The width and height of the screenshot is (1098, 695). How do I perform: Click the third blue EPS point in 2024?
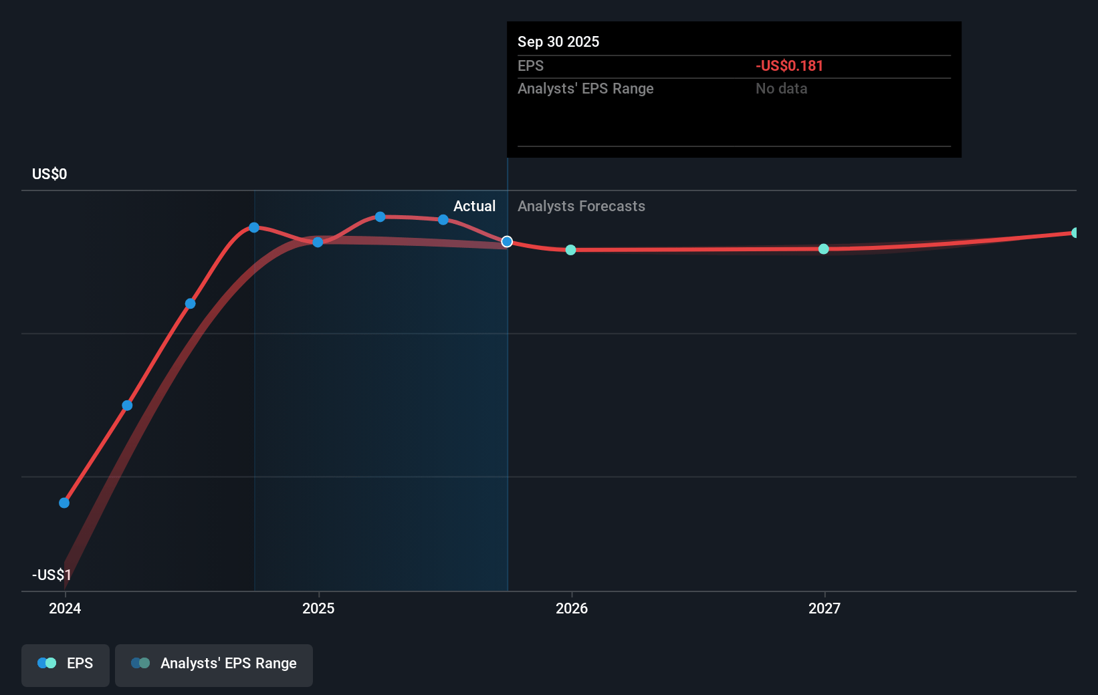pos(191,304)
